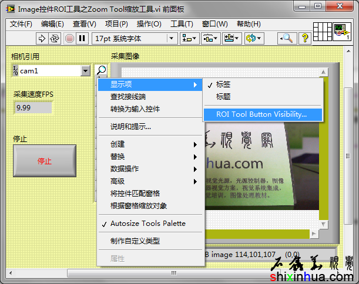Click the 采集速度FPS label text
This screenshot has height=284, width=359.
tap(33, 94)
